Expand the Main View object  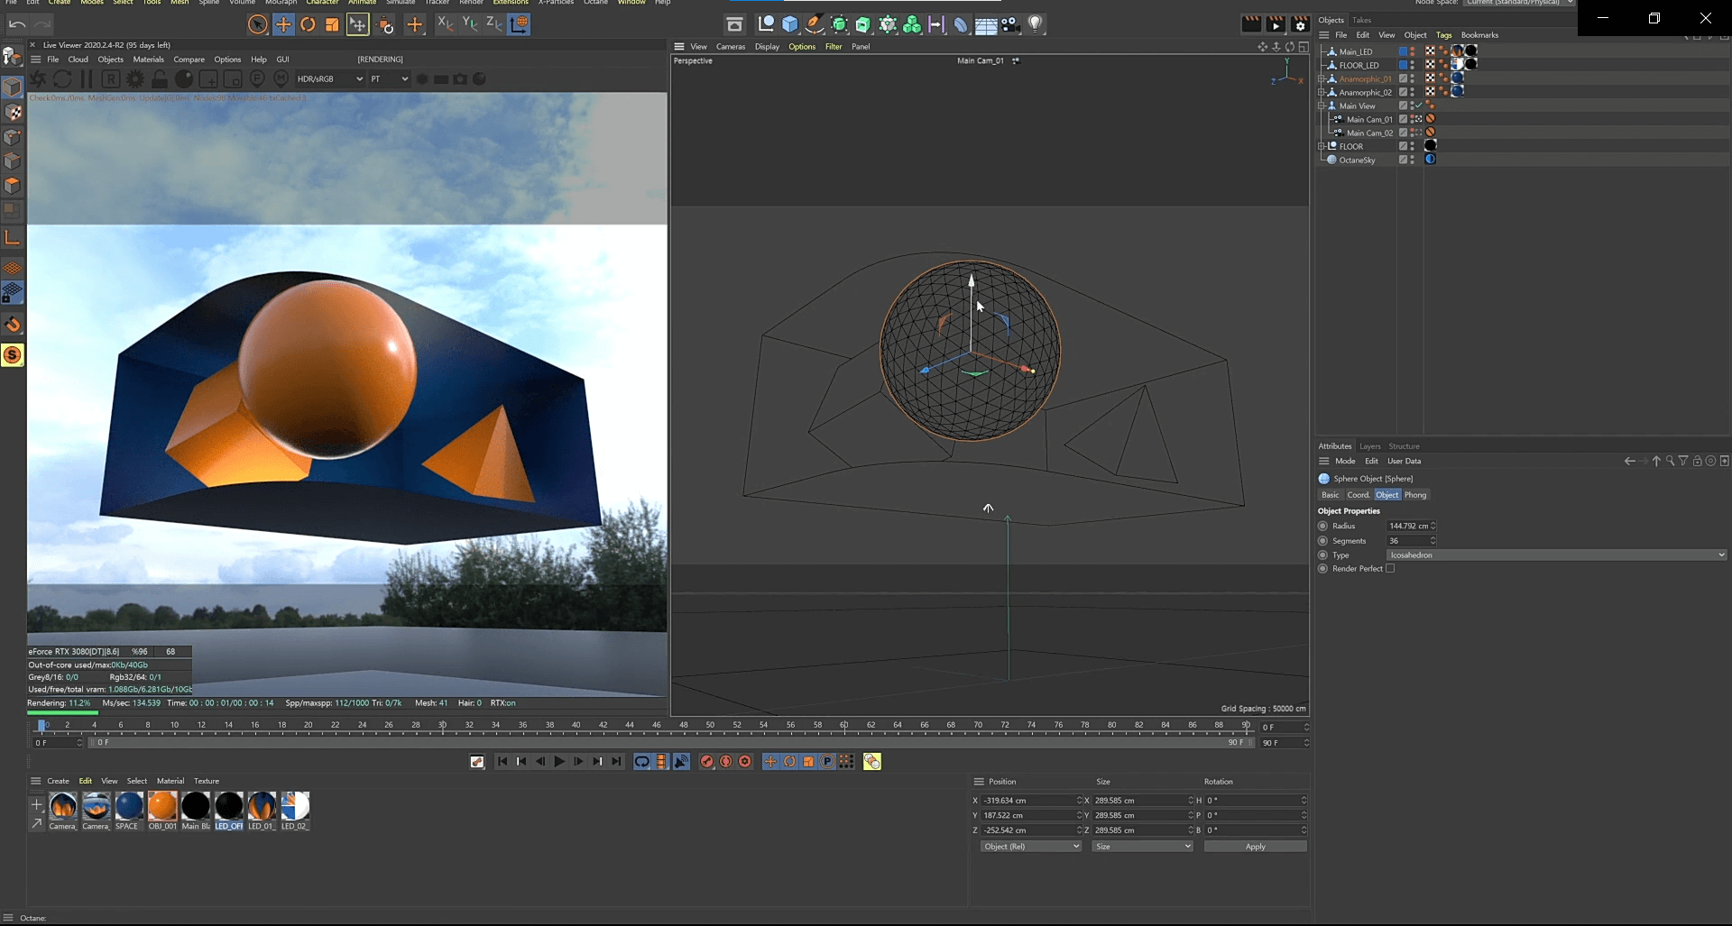click(1322, 105)
